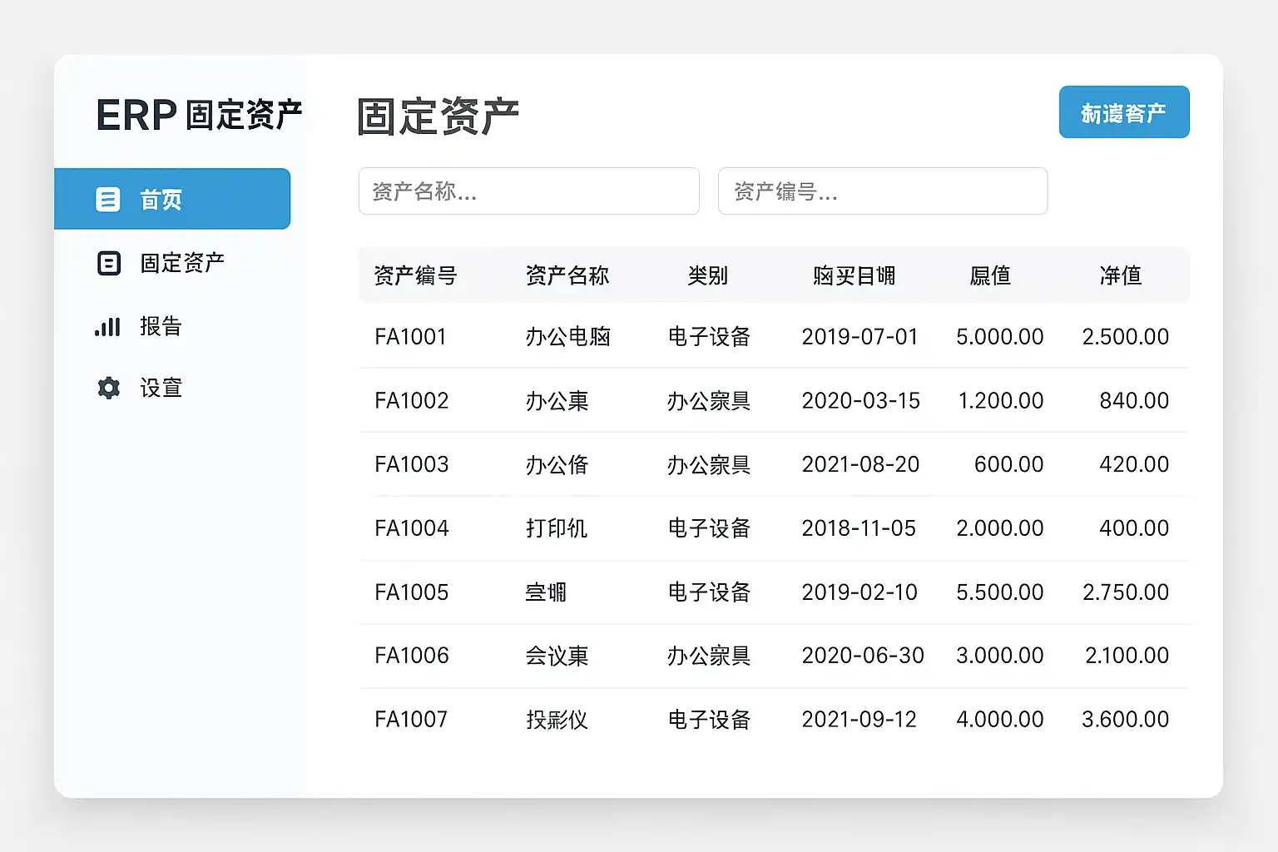
Task: Click the home page document icon in sidebar
Action: (108, 200)
